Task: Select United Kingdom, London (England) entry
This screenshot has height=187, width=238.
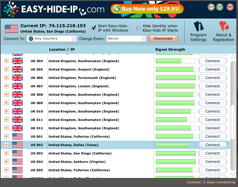Action: [78, 86]
